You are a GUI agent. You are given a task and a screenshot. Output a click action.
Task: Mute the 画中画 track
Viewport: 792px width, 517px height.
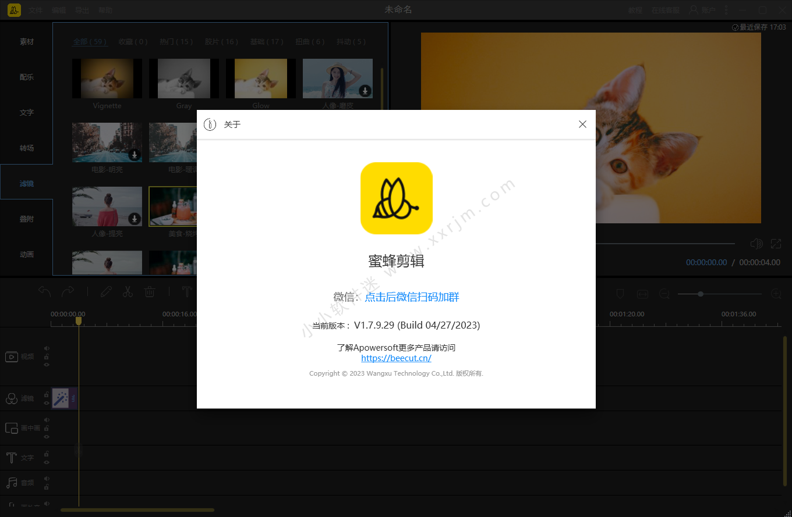[x=47, y=420]
